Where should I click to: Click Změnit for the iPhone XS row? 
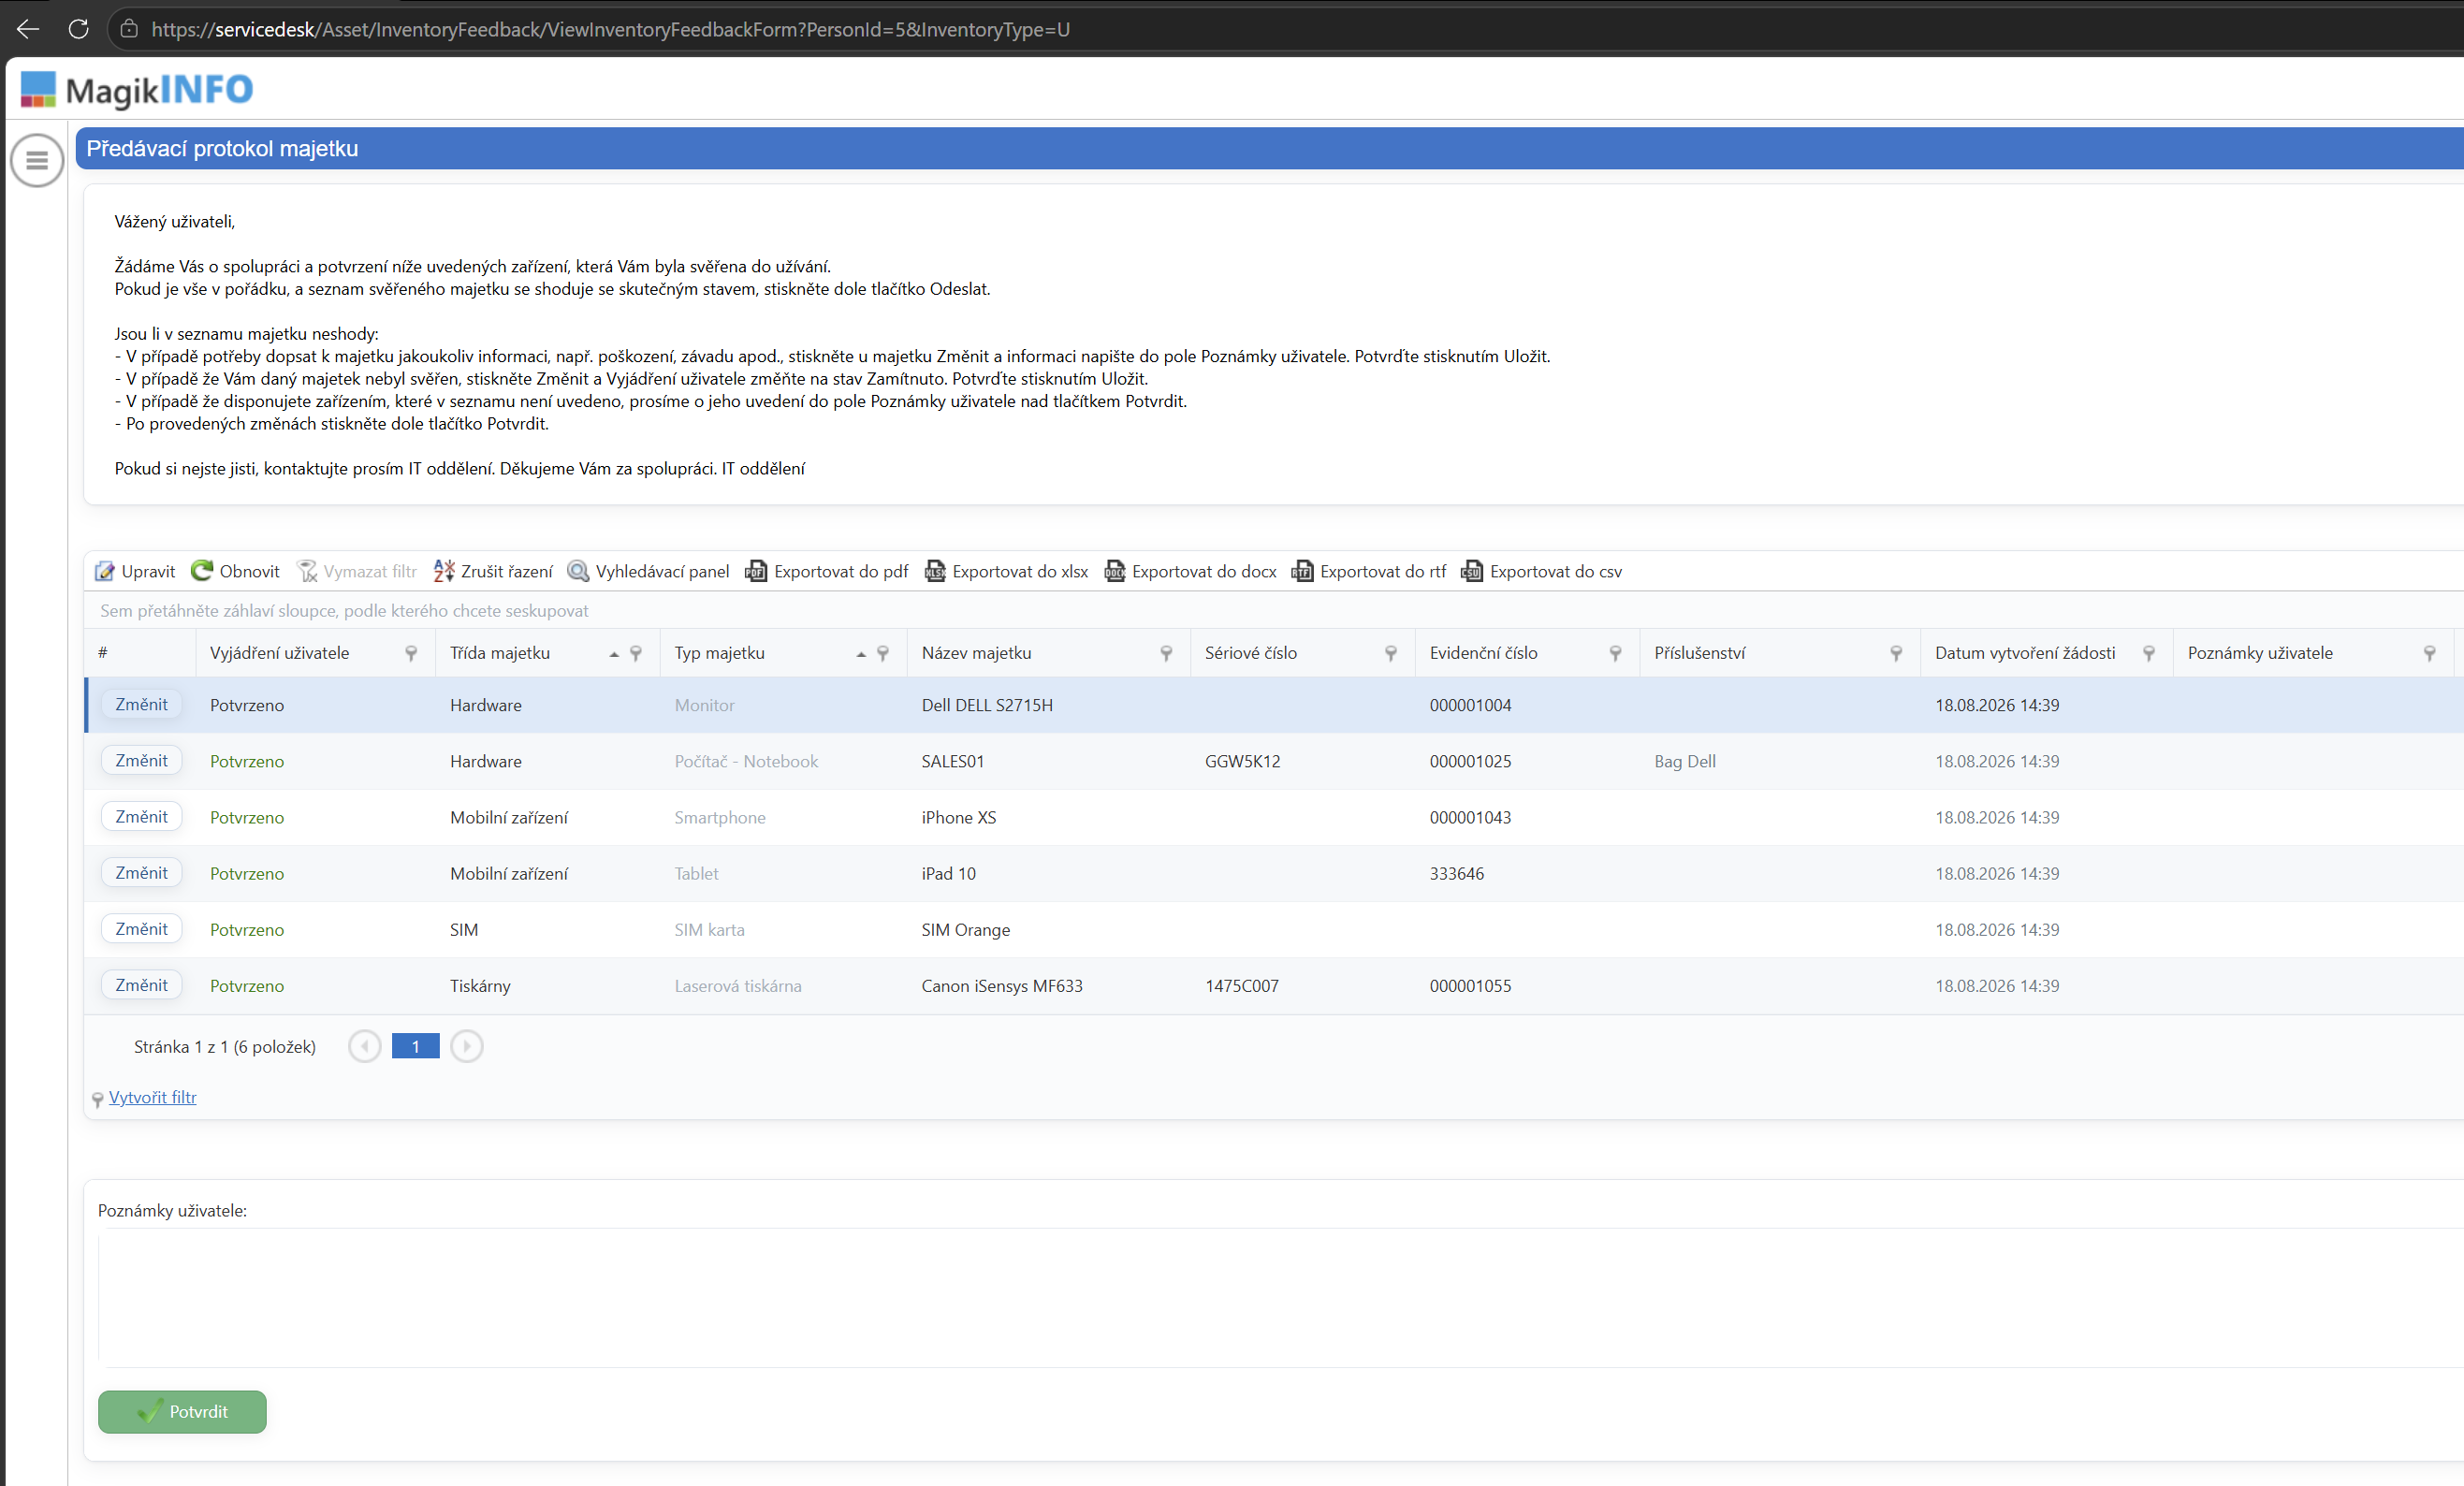click(141, 817)
